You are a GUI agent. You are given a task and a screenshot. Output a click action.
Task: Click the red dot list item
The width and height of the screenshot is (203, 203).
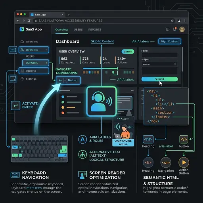click(71, 113)
